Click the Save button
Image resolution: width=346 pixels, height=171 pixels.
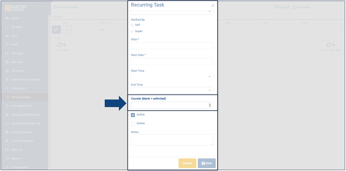207,163
